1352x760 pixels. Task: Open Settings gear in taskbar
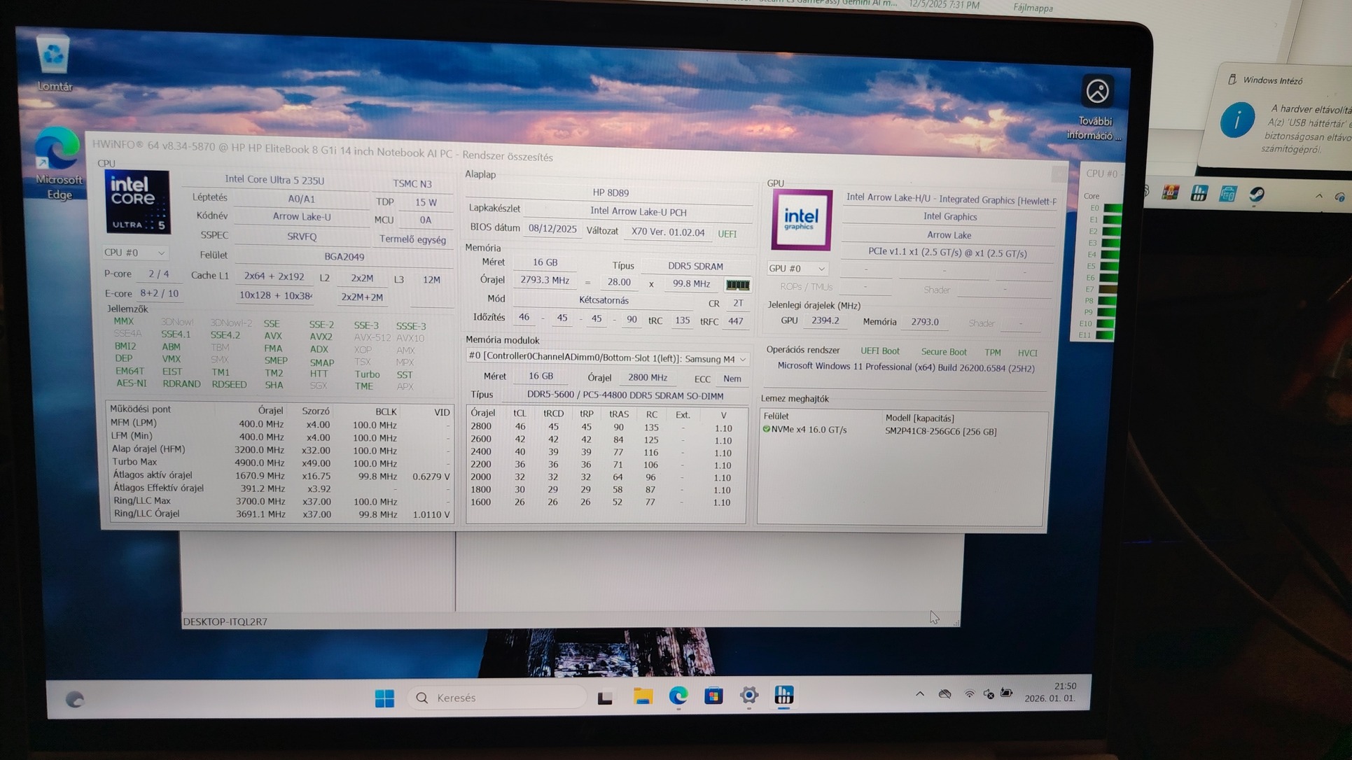coord(748,695)
